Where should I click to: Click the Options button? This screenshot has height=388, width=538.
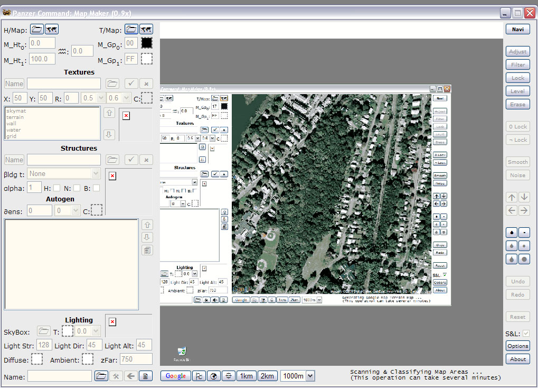(518, 346)
